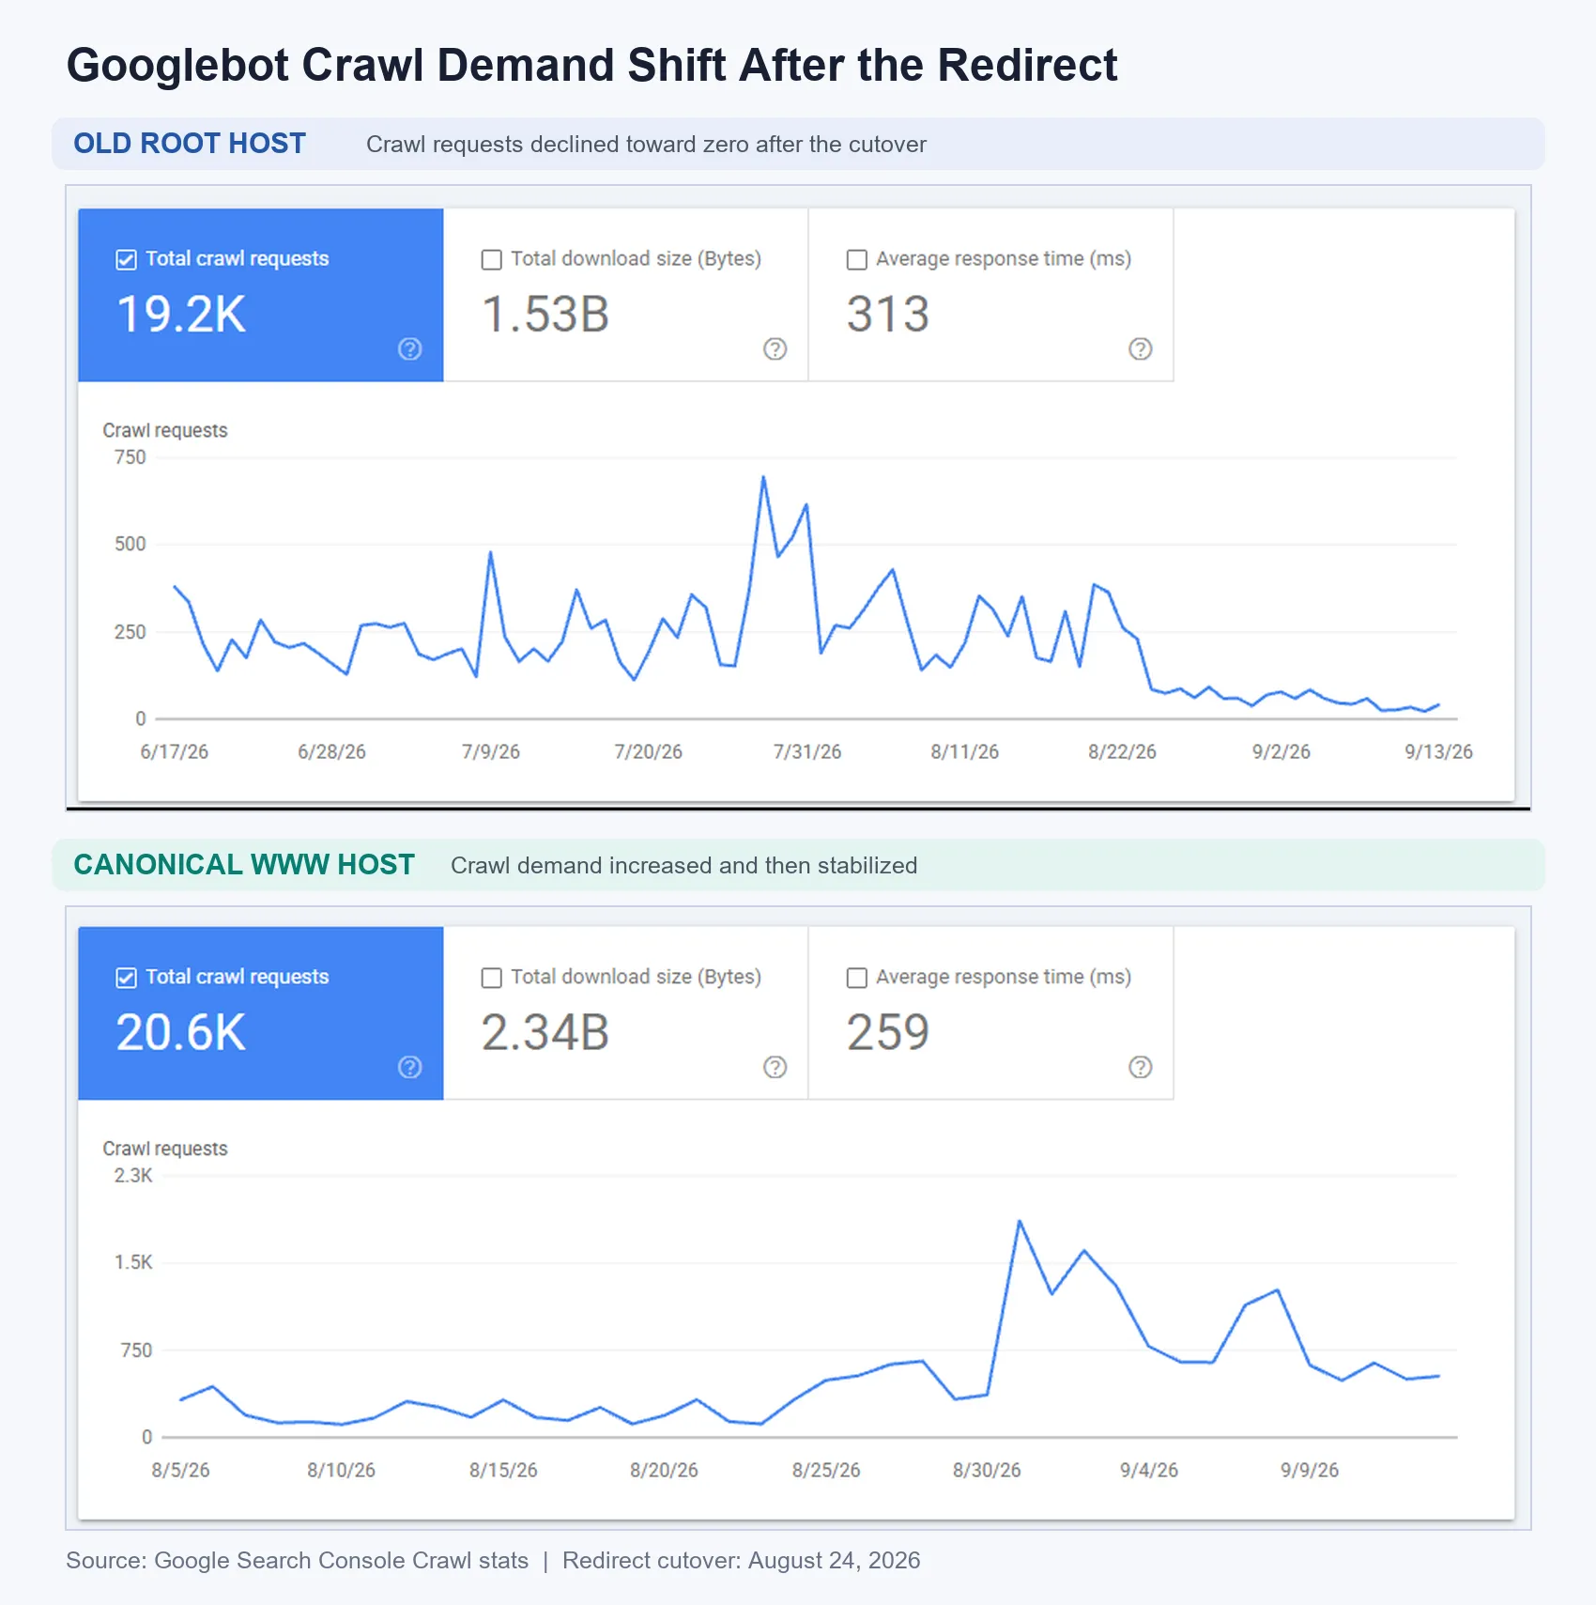This screenshot has height=1605, width=1596.
Task: Open help icon on the 1.53B download size card
Action: pyautogui.click(x=775, y=349)
